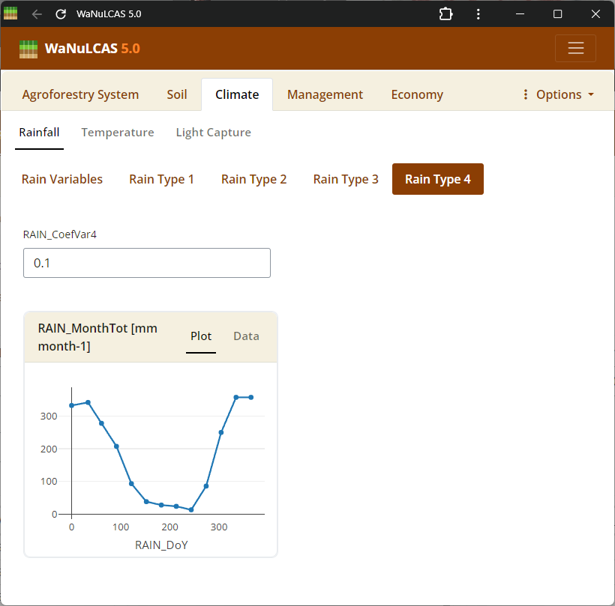Open the Light Capture sub-tab
Screen dimensions: 615x606
point(213,133)
